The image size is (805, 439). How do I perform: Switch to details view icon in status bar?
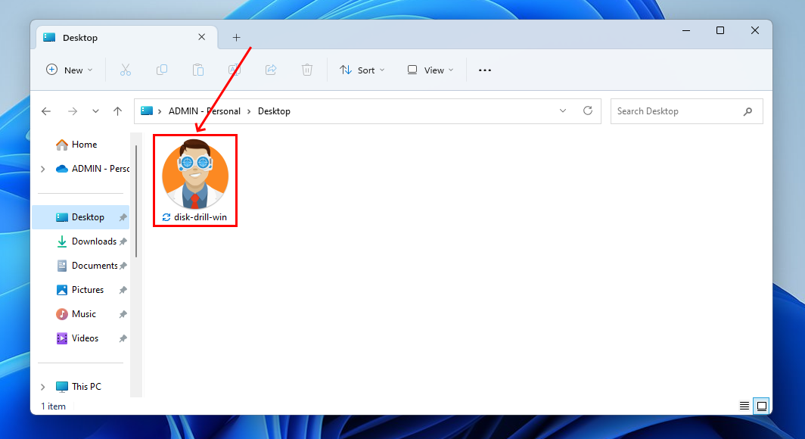click(744, 406)
